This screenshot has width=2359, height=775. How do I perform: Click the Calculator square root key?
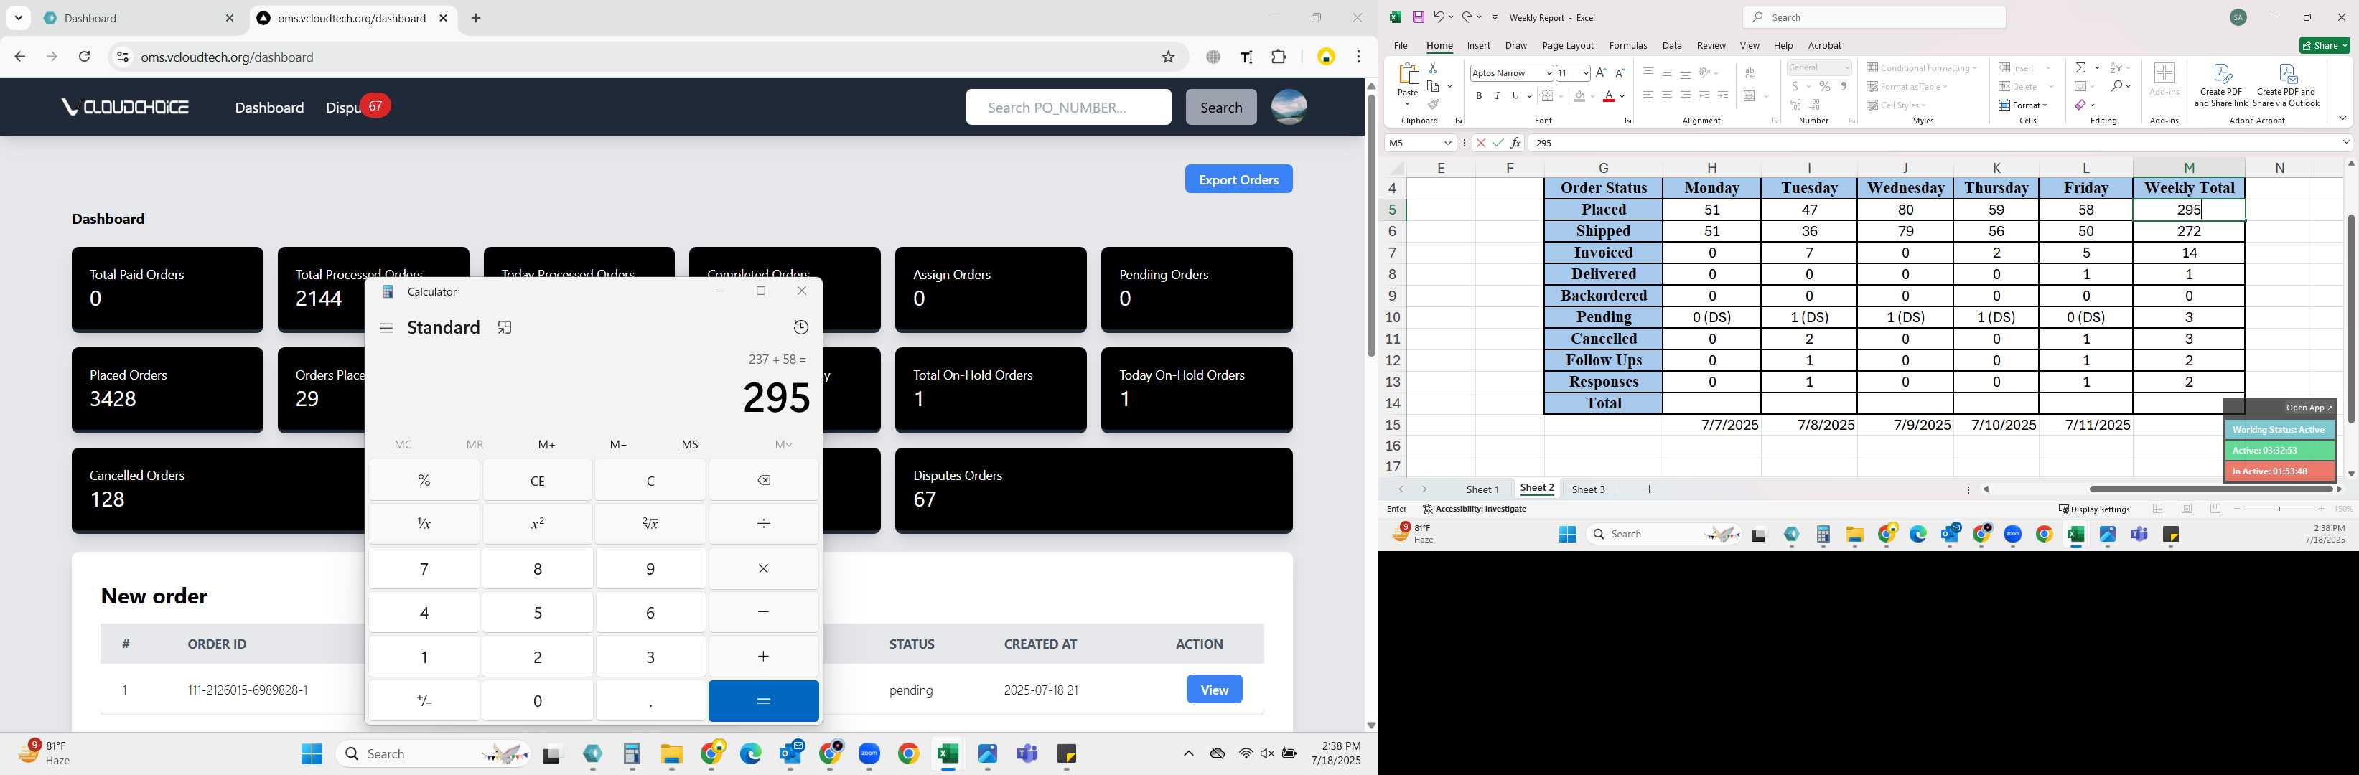pos(650,523)
